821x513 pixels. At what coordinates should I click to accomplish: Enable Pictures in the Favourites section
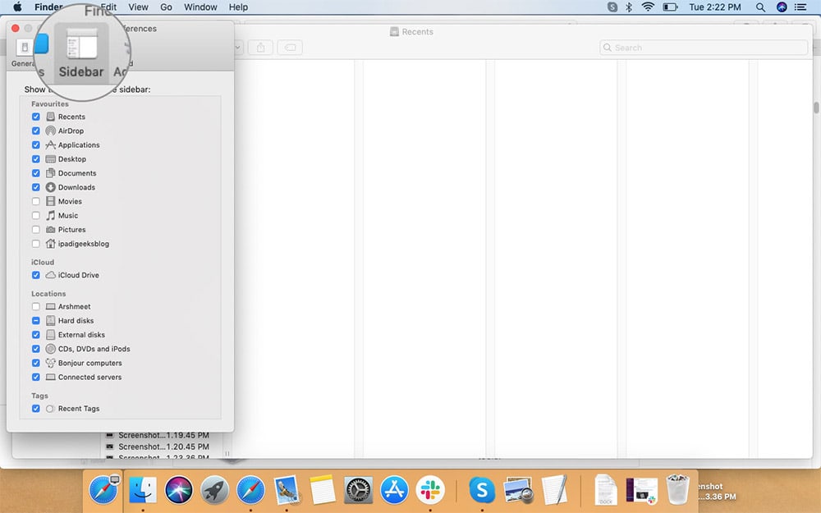36,229
